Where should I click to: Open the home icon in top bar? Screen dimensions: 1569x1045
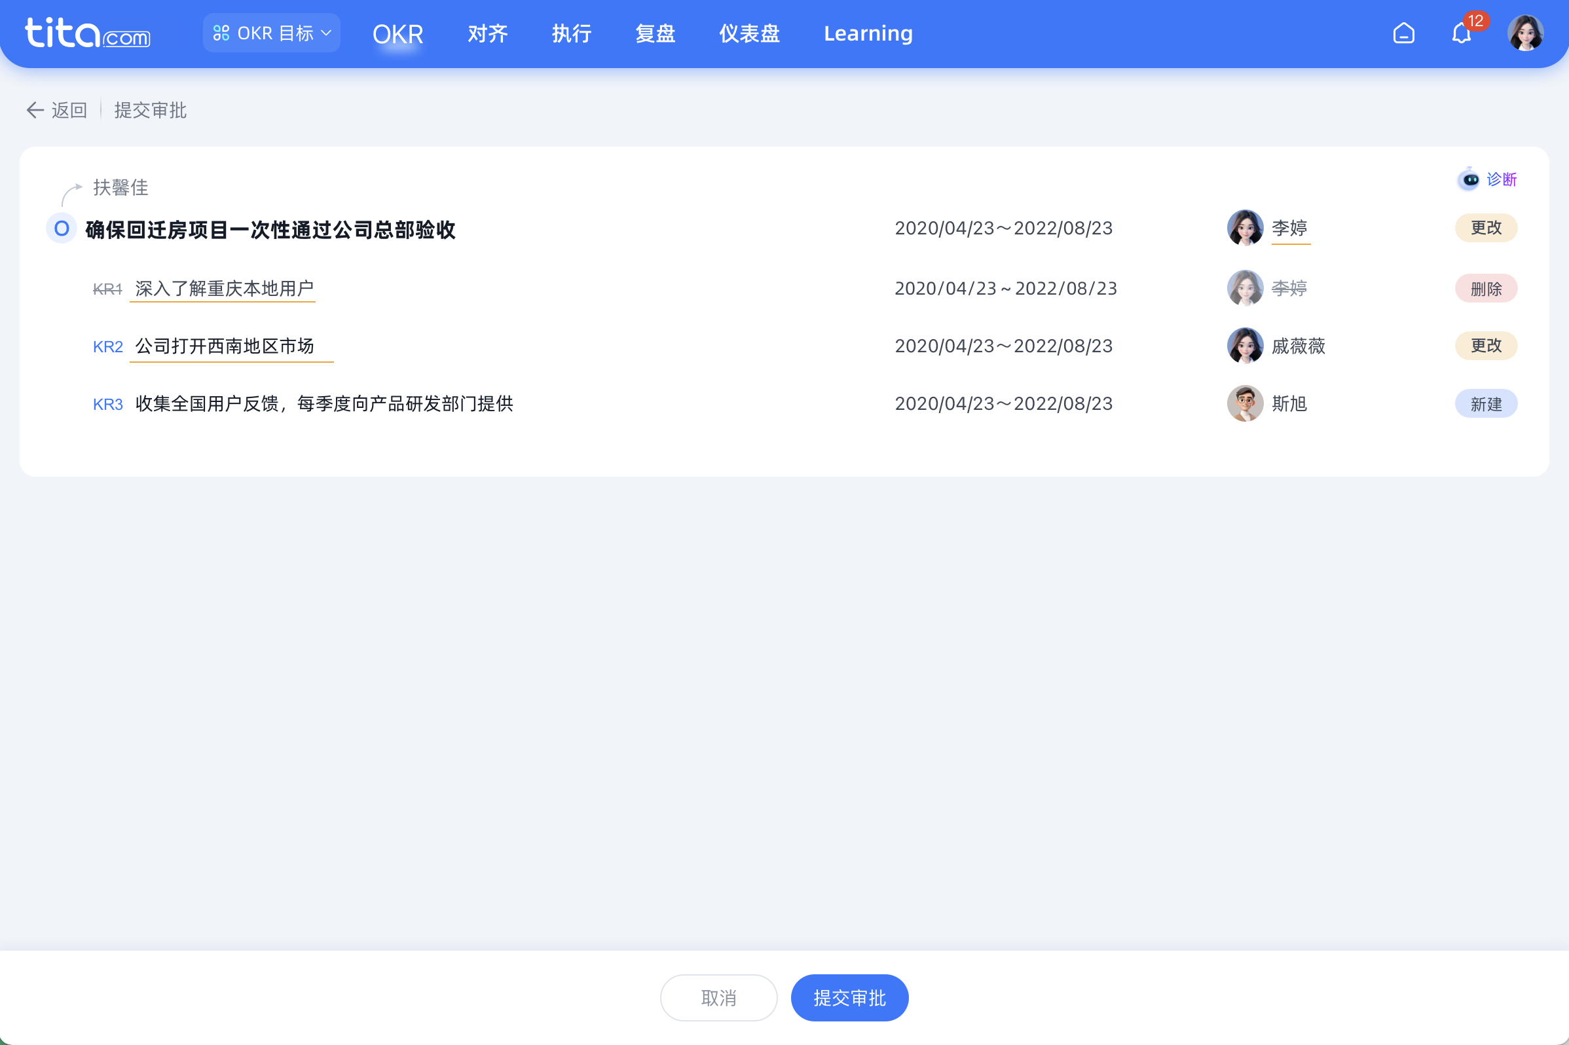click(1405, 33)
